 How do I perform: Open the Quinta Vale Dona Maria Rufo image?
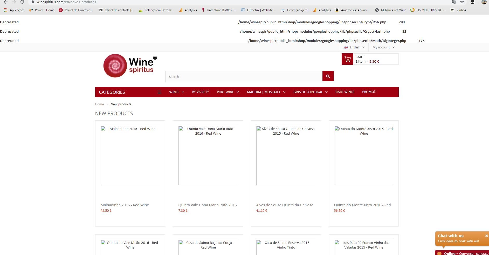(208, 156)
